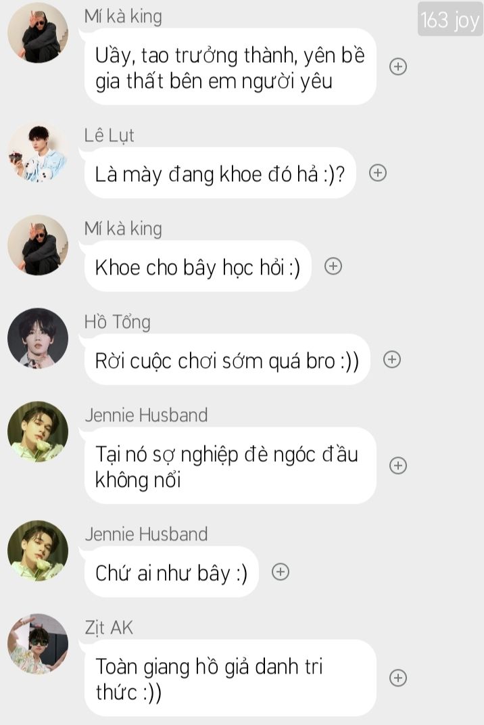484x725 pixels.
Task: Tap Jennie Husband name above "Tại nó sợ nghiệp"
Action: [x=146, y=415]
